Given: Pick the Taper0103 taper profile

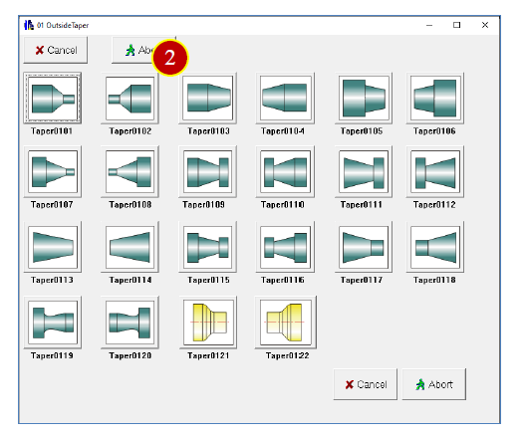Looking at the screenshot, I should [x=208, y=99].
